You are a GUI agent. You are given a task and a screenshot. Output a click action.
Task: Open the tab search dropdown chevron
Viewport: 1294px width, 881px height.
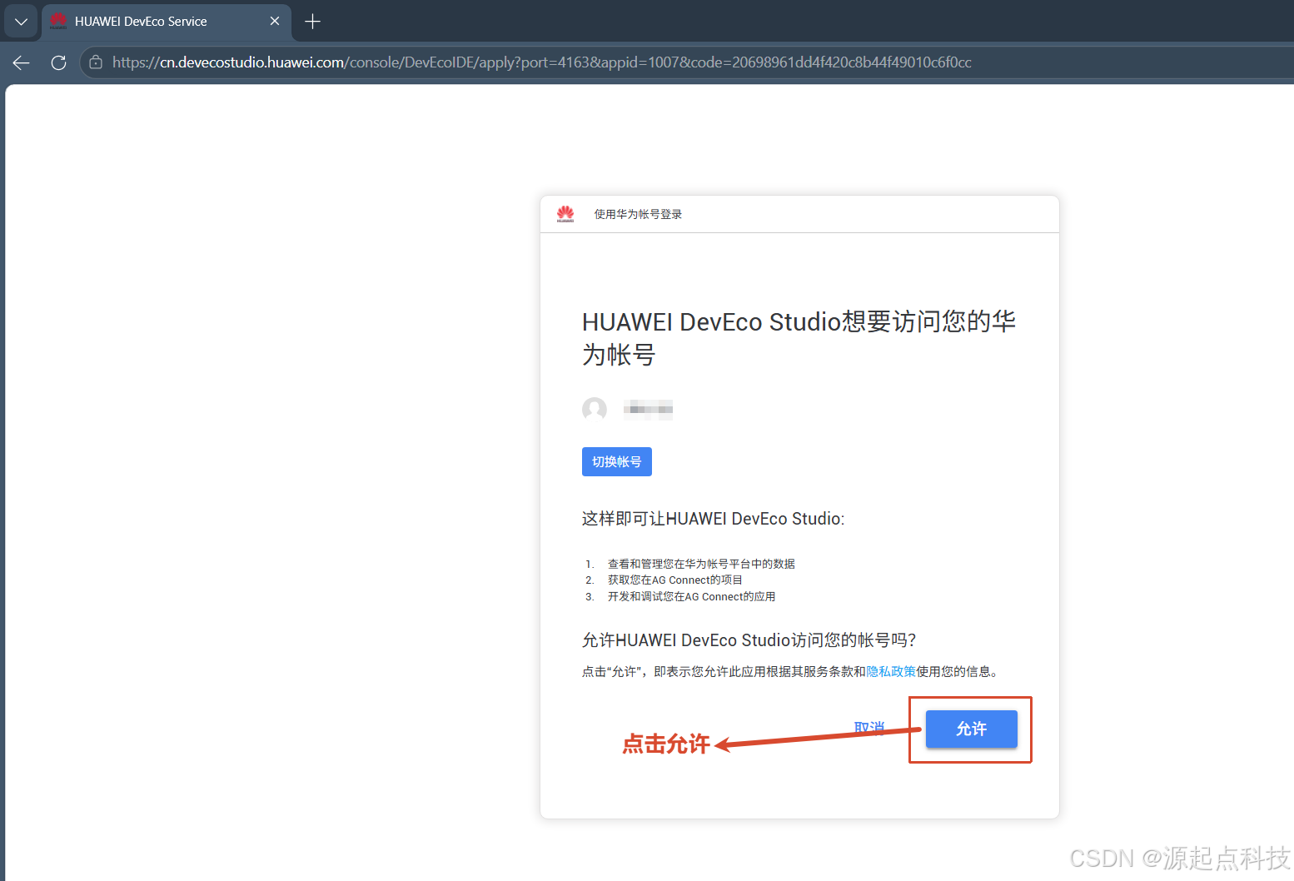[x=21, y=22]
